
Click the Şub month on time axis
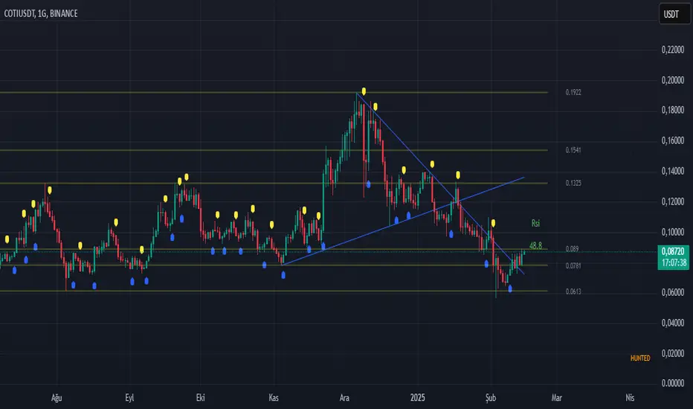(x=491, y=398)
